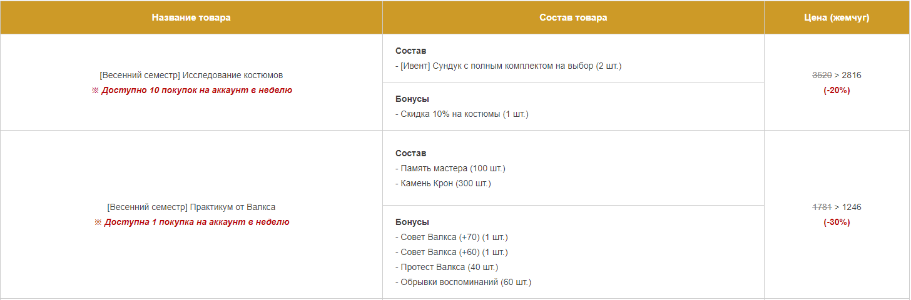
Task: Click the 'Состав товара' column header
Action: [573, 17]
